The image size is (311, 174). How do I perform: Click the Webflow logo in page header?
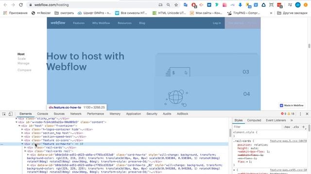pos(58,23)
